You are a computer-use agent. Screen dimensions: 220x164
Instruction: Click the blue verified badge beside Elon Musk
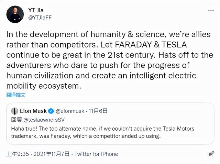point(51,111)
